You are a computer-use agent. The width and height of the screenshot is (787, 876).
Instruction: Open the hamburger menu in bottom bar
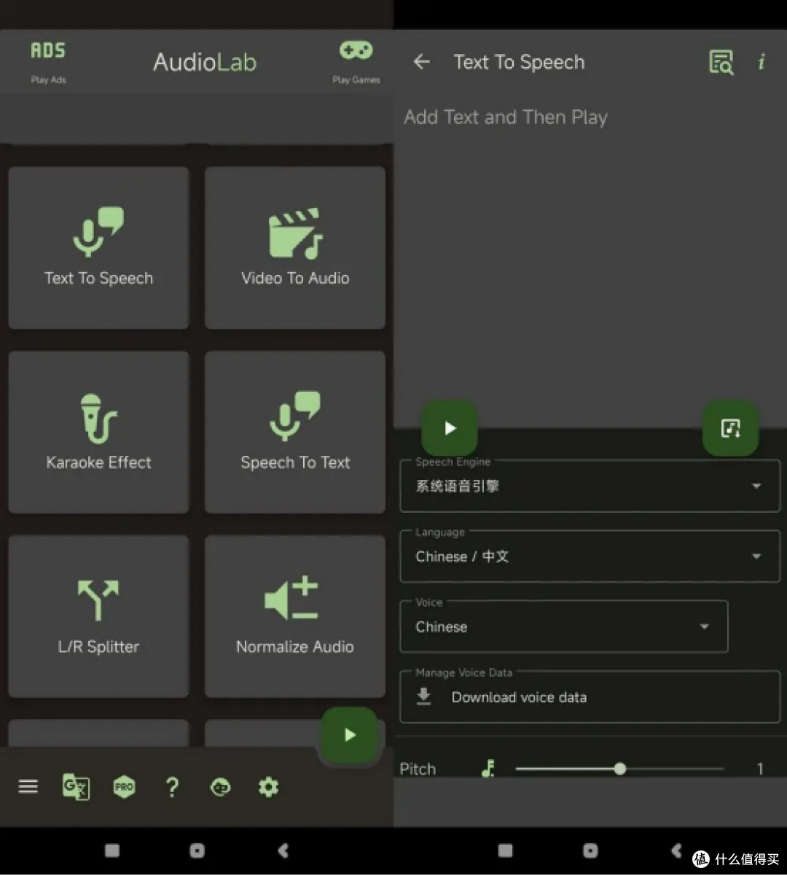[28, 787]
